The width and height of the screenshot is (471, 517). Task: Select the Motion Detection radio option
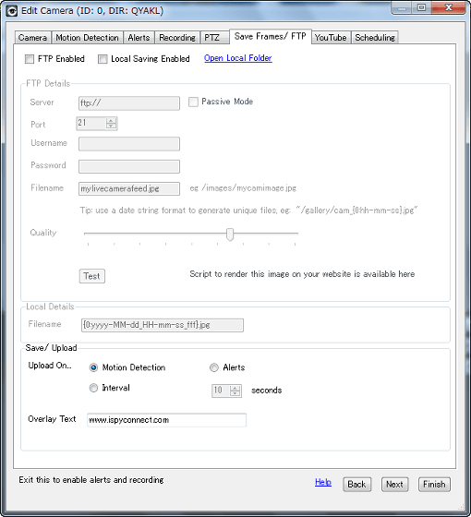click(93, 367)
